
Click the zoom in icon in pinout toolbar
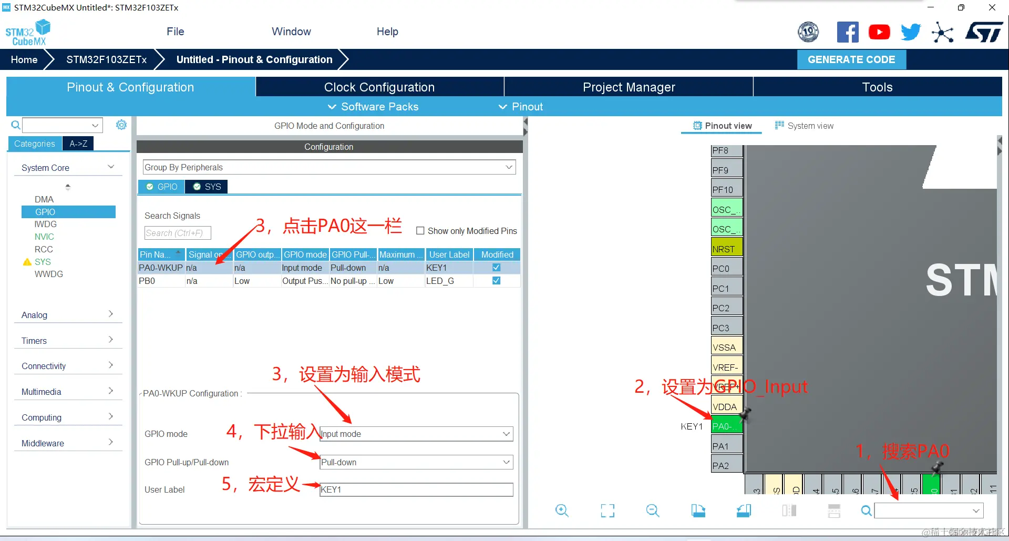coord(562,510)
